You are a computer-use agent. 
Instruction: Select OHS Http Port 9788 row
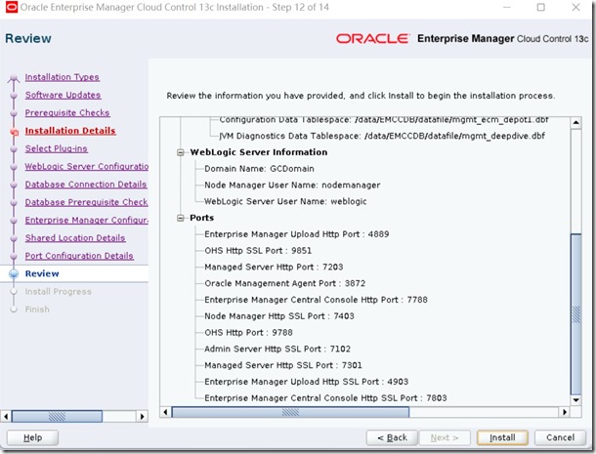(x=248, y=332)
